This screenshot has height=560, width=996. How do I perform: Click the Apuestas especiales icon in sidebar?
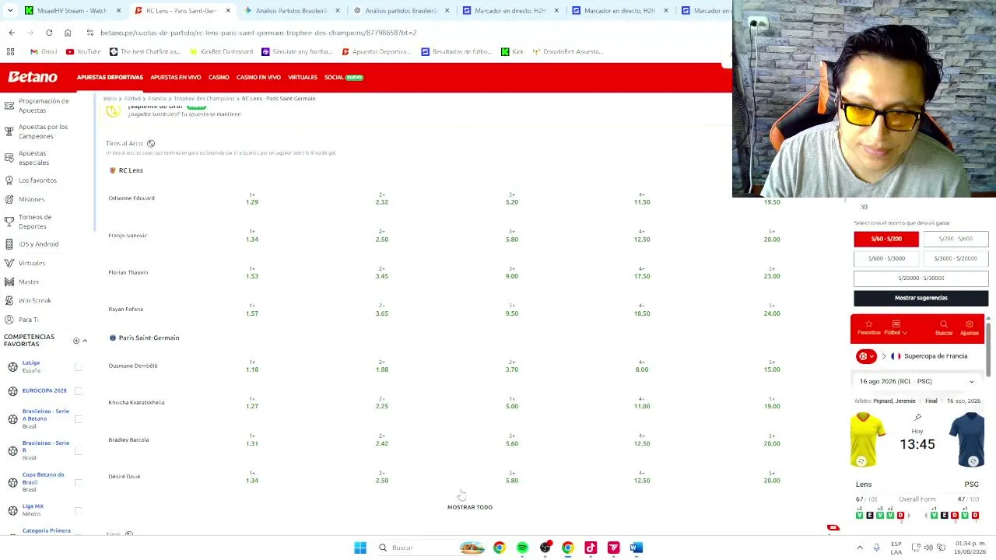click(9, 157)
